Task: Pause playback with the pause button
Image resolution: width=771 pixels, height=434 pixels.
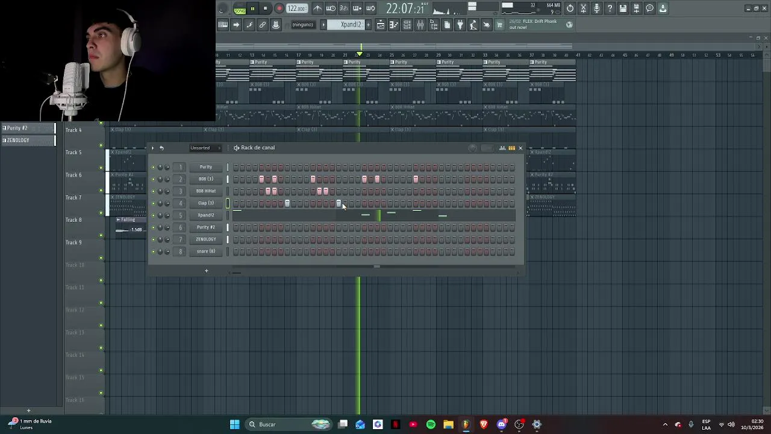Action: [x=252, y=8]
